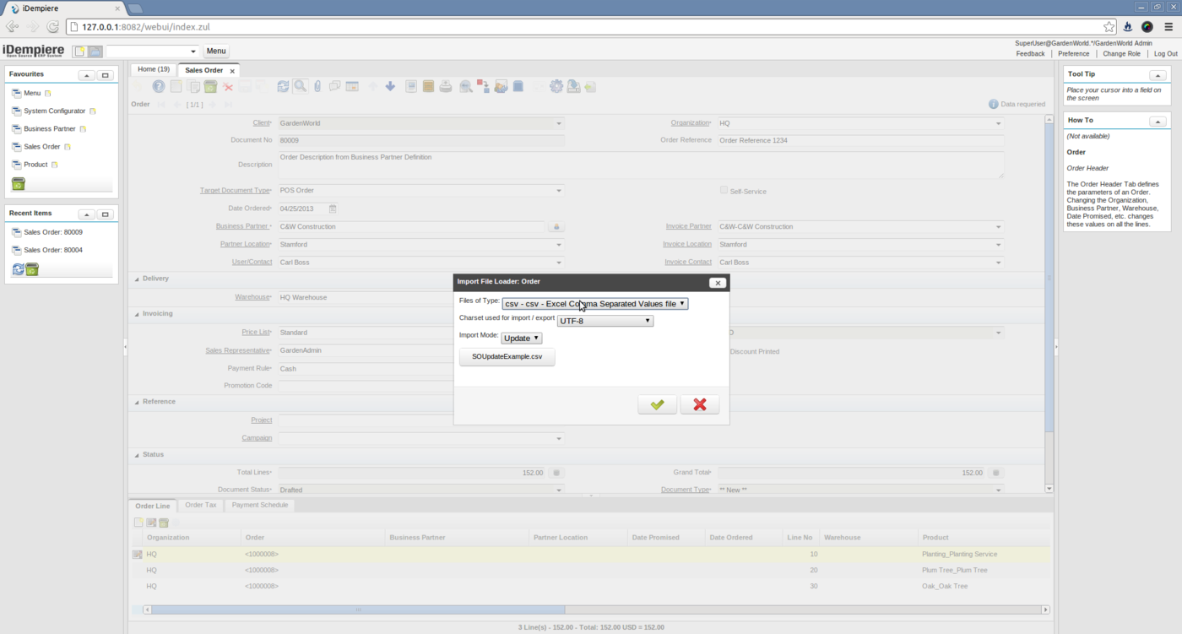Image resolution: width=1182 pixels, height=634 pixels.
Task: Confirm import with the green checkmark button
Action: 657,405
